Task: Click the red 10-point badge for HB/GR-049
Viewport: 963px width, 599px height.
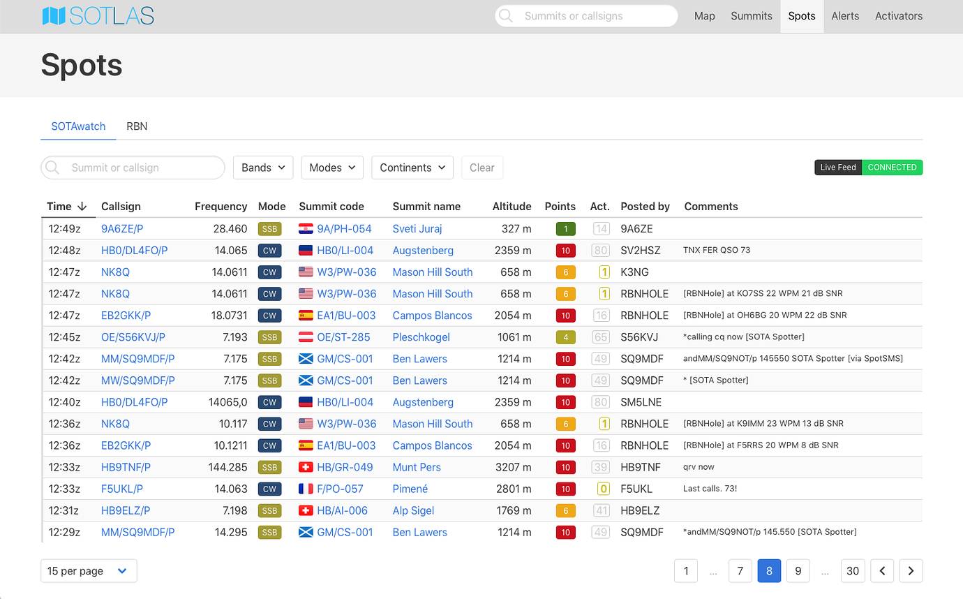Action: 565,467
